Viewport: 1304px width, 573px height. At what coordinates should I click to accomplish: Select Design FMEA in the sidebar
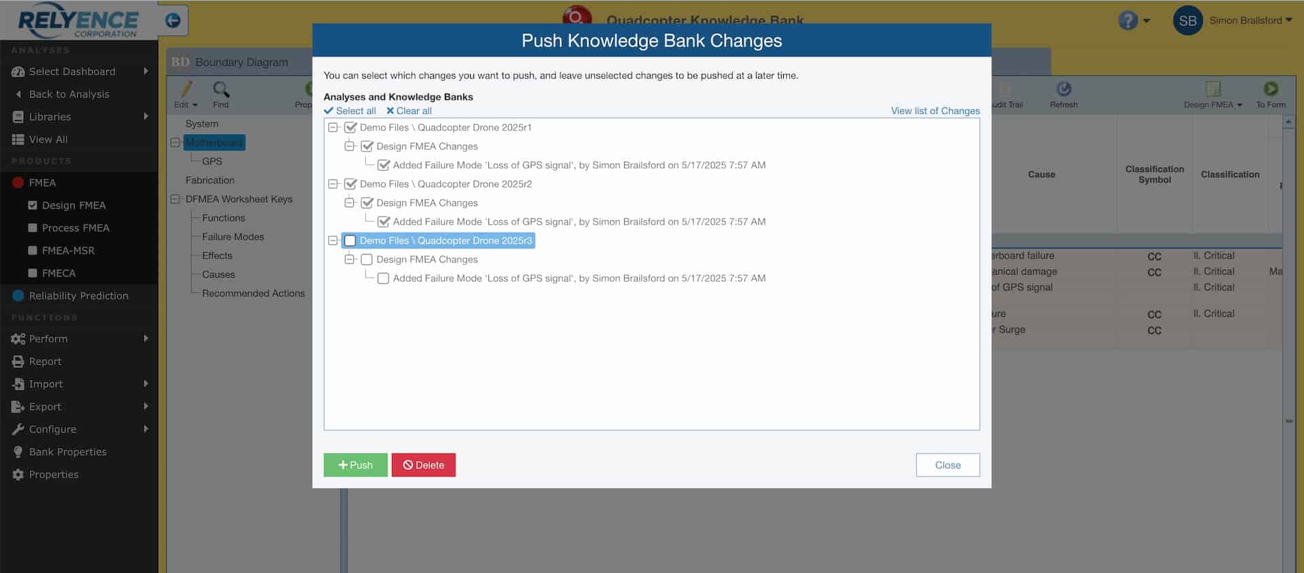point(74,206)
